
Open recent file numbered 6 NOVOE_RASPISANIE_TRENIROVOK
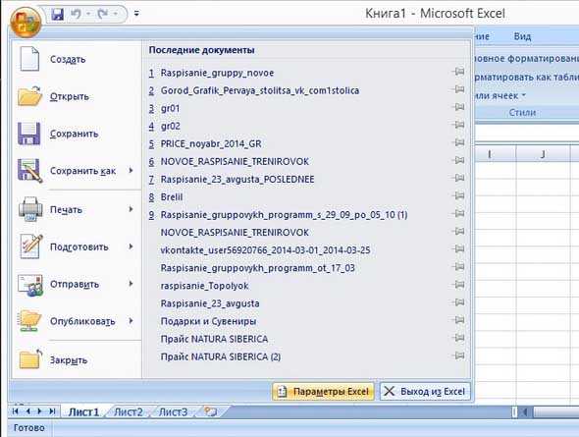coord(235,161)
